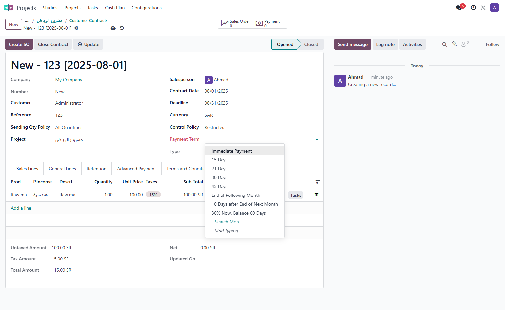505x310 pixels.
Task: Click the gear actions icon by record name
Action: (x=76, y=28)
